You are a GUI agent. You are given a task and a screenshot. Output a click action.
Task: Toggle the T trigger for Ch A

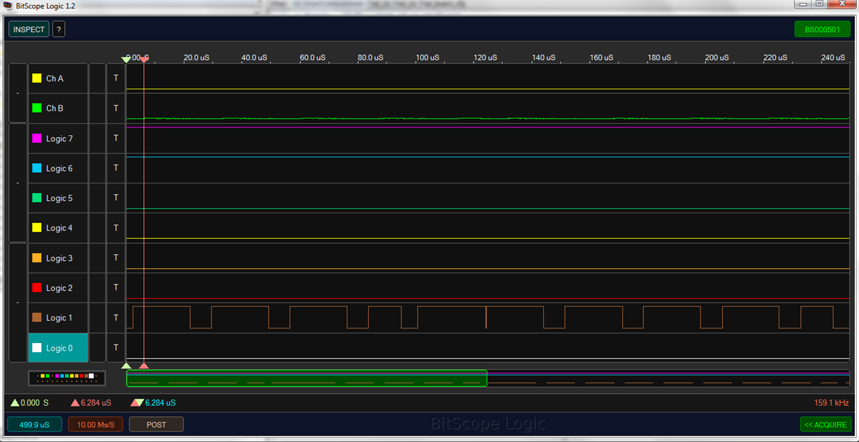click(116, 79)
